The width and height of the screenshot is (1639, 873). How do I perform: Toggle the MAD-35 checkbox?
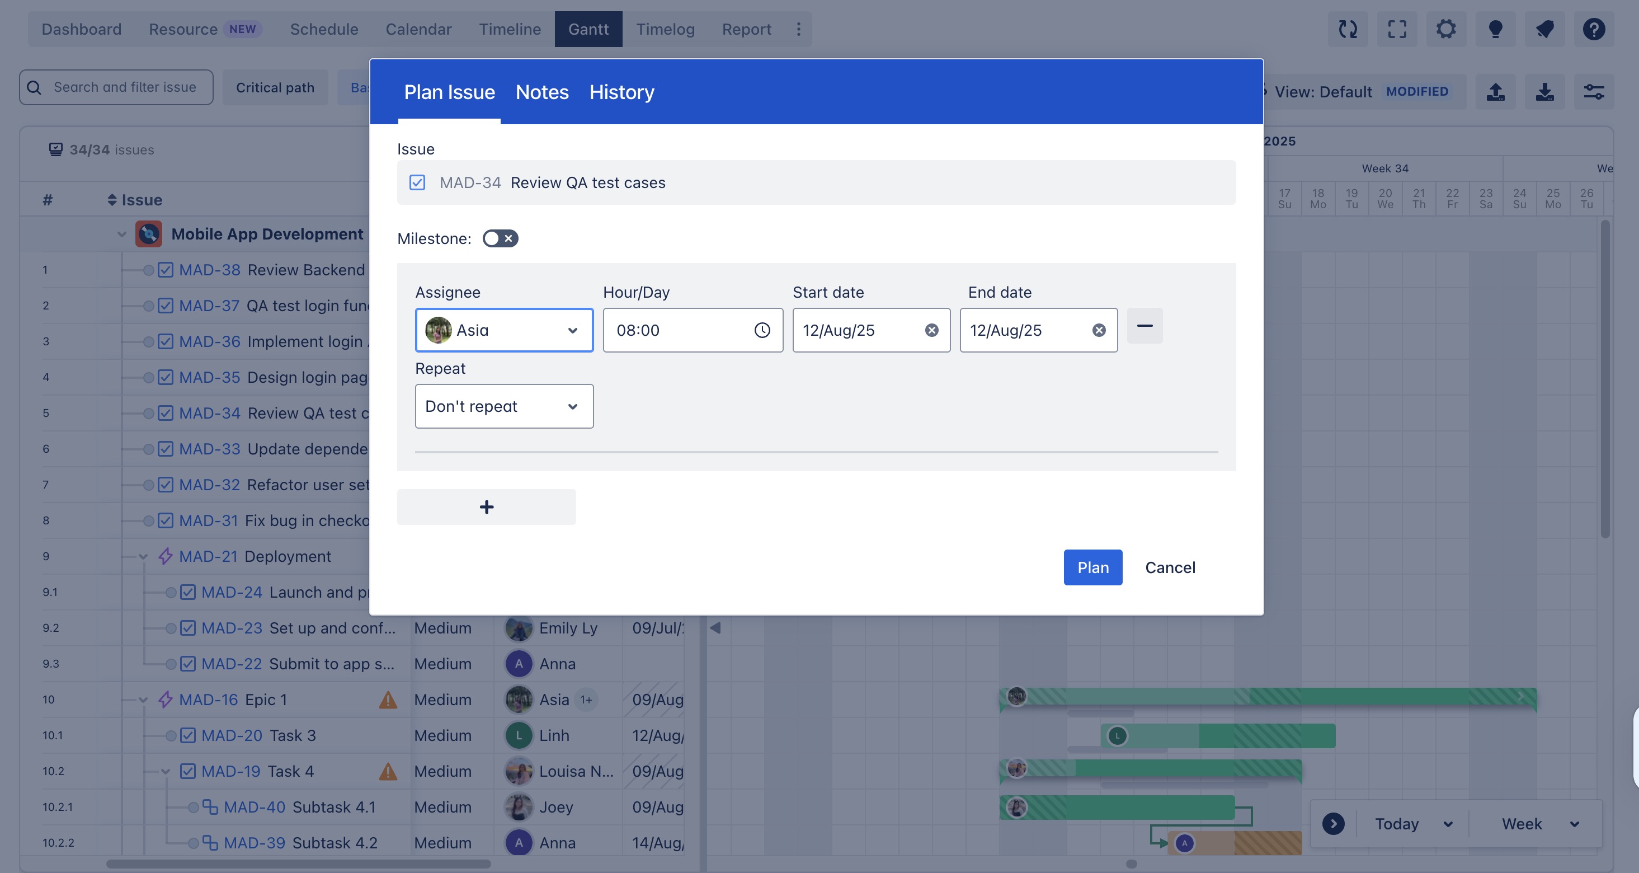click(166, 377)
